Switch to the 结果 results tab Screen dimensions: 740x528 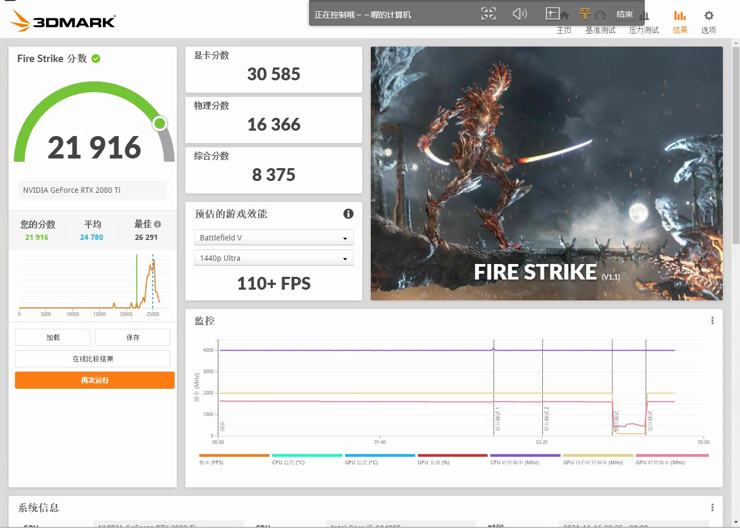point(680,22)
